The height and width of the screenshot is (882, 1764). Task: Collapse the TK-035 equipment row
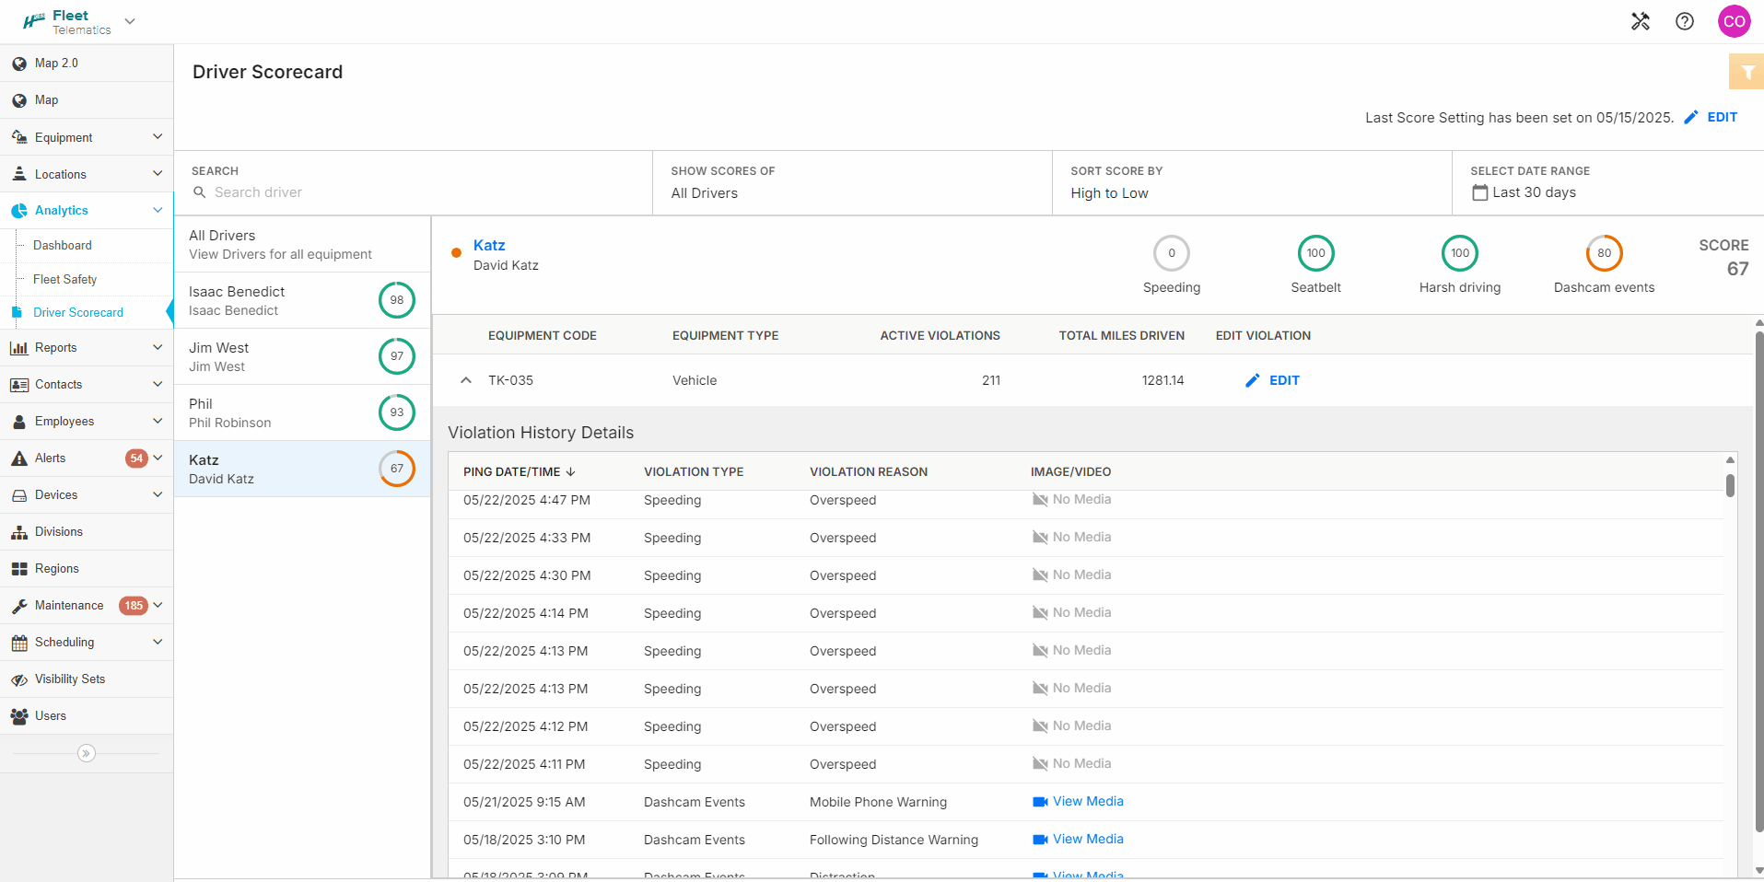466,380
